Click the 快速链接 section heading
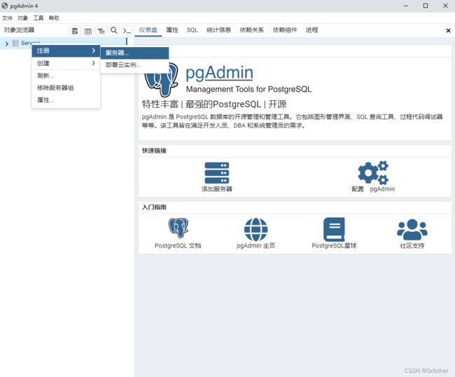The width and height of the screenshot is (455, 377). tap(154, 151)
